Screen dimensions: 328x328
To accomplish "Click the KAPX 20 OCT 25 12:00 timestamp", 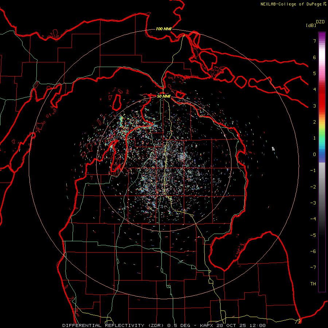I will pos(233,325).
